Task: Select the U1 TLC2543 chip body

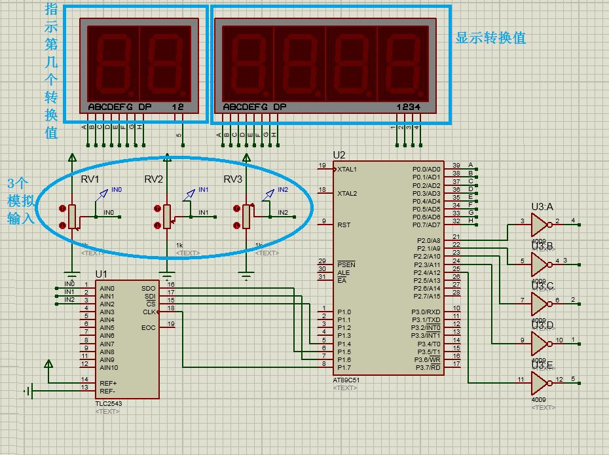Action: click(x=127, y=339)
